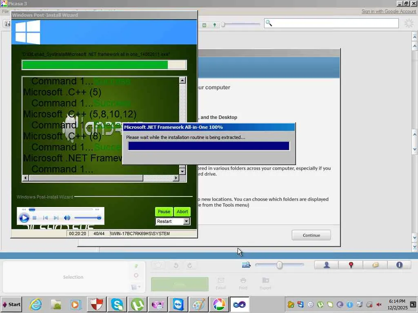Switch to infinity-icon wizard taskbar button
The height and width of the screenshot is (313, 418).
[x=239, y=304]
